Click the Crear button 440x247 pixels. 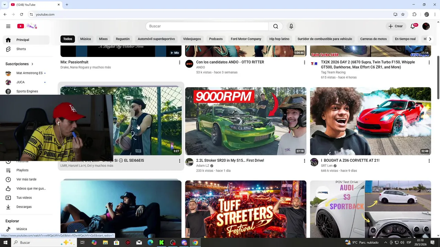(396, 26)
